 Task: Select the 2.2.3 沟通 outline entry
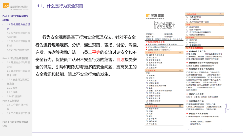pos(12,92)
